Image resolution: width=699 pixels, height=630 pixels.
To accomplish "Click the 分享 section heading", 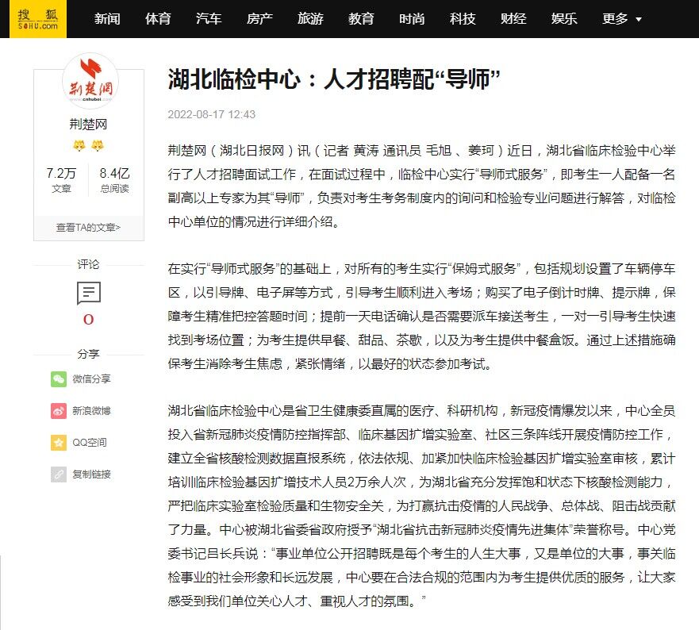I will 88,354.
